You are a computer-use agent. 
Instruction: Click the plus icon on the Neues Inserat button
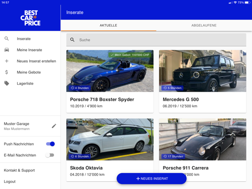point(138,178)
